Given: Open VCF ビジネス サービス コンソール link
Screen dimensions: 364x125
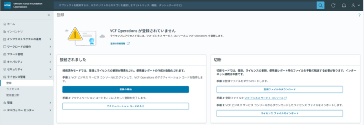Looking at the screenshot, I should 264,98.
